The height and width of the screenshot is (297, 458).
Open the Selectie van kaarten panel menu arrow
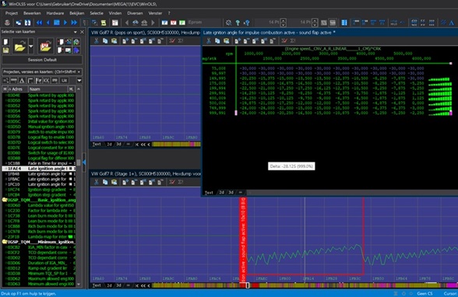click(76, 32)
